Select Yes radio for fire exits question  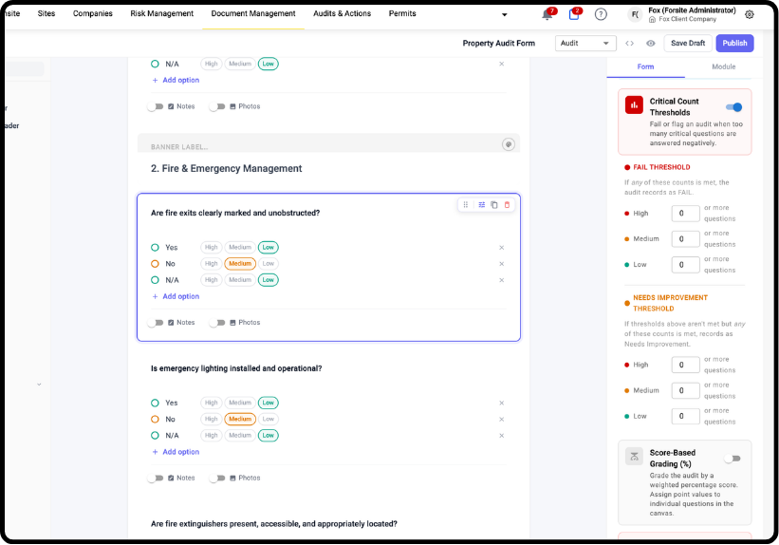click(x=155, y=248)
